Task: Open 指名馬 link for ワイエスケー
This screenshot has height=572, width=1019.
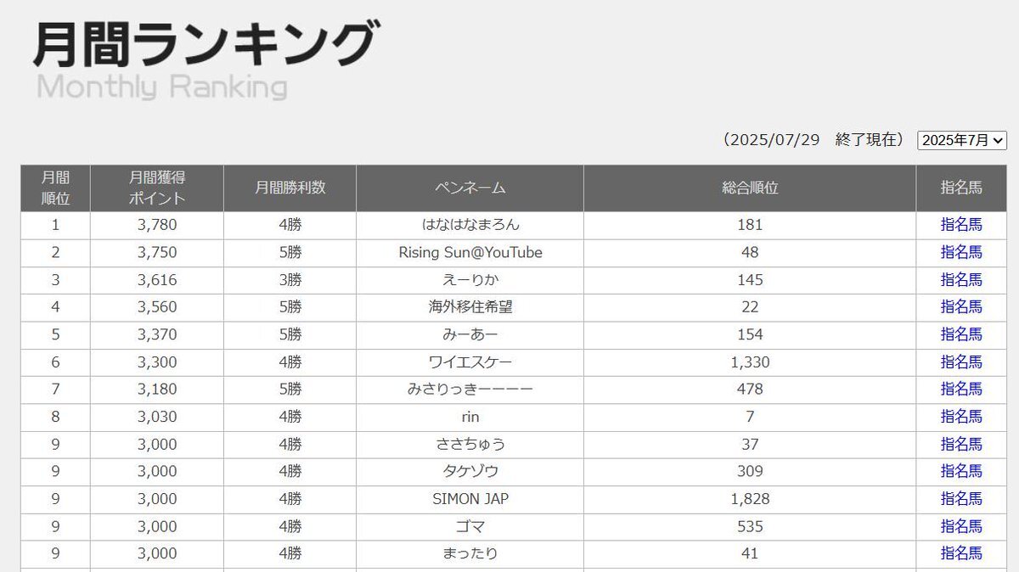Action: pyautogui.click(x=961, y=362)
